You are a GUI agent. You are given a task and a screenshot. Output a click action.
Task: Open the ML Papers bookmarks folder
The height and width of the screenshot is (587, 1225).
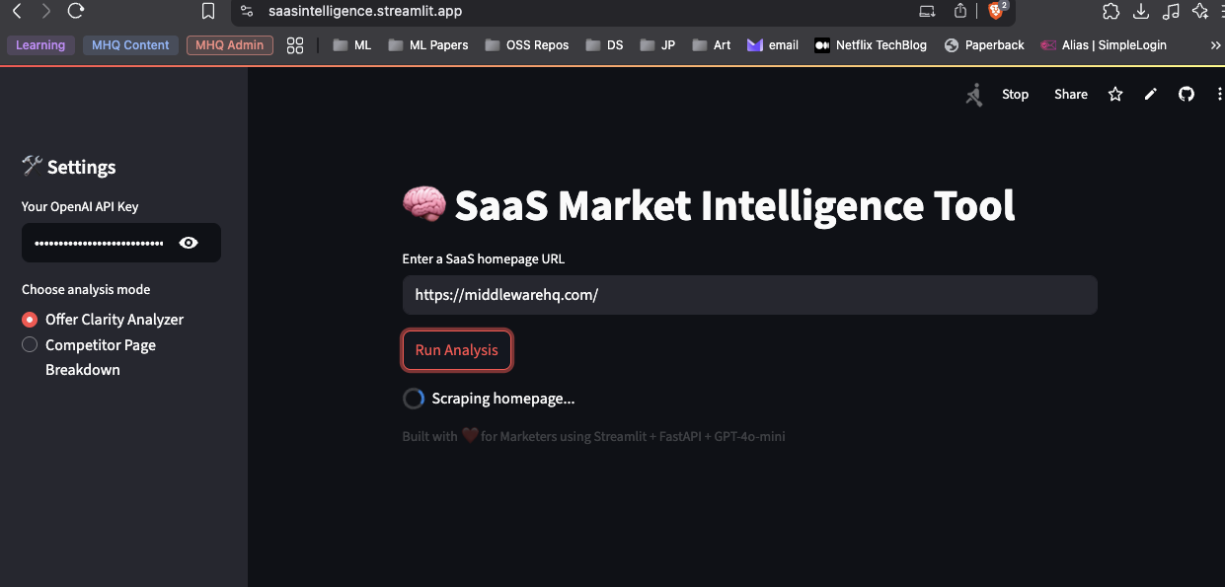[428, 45]
